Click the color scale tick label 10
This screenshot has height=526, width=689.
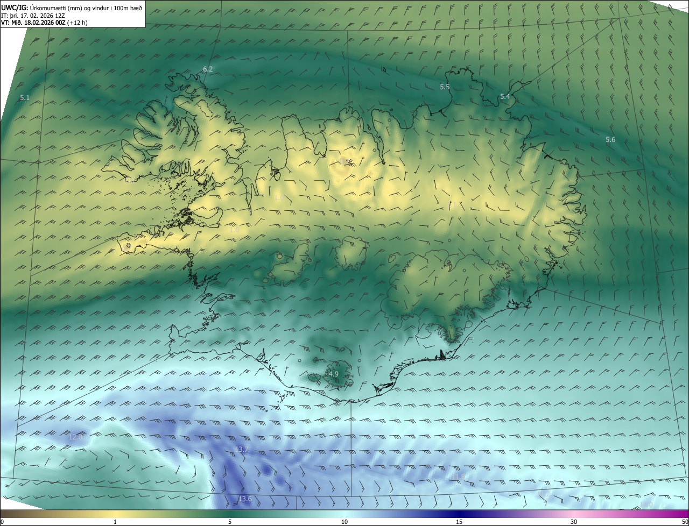click(344, 522)
